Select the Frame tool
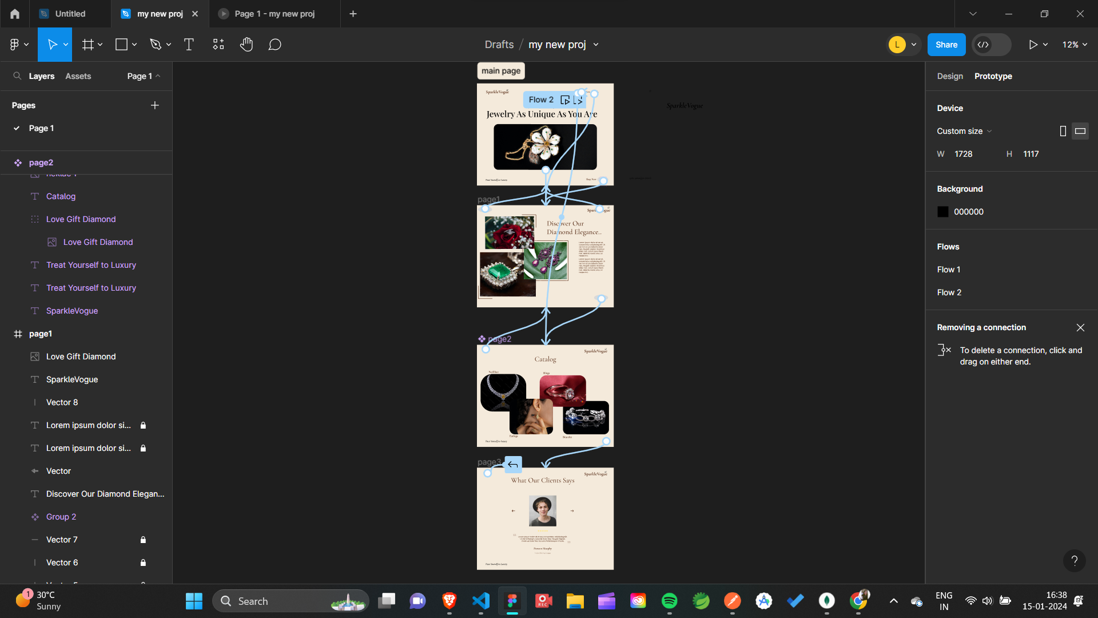1098x618 pixels. tap(87, 45)
